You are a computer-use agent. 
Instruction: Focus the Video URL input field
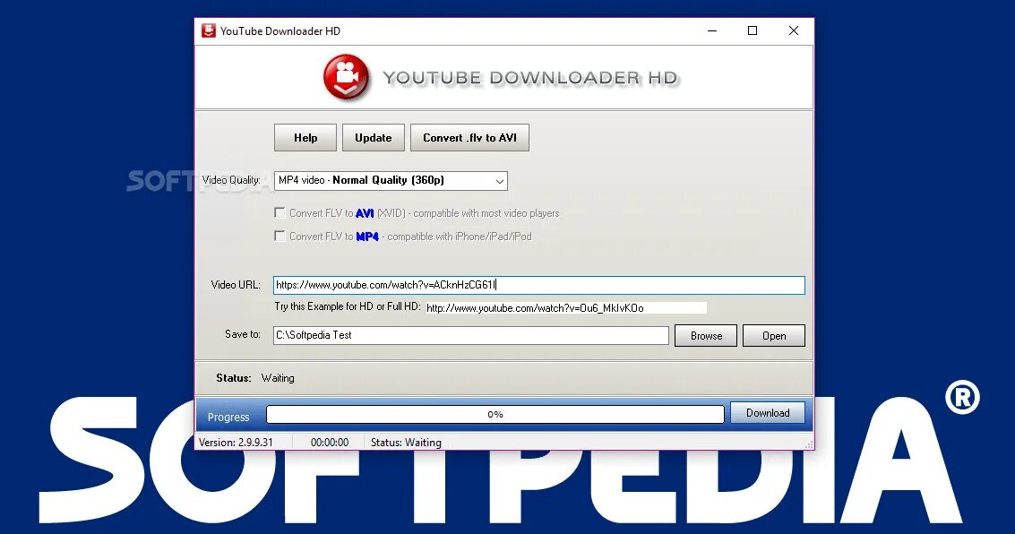click(x=539, y=285)
